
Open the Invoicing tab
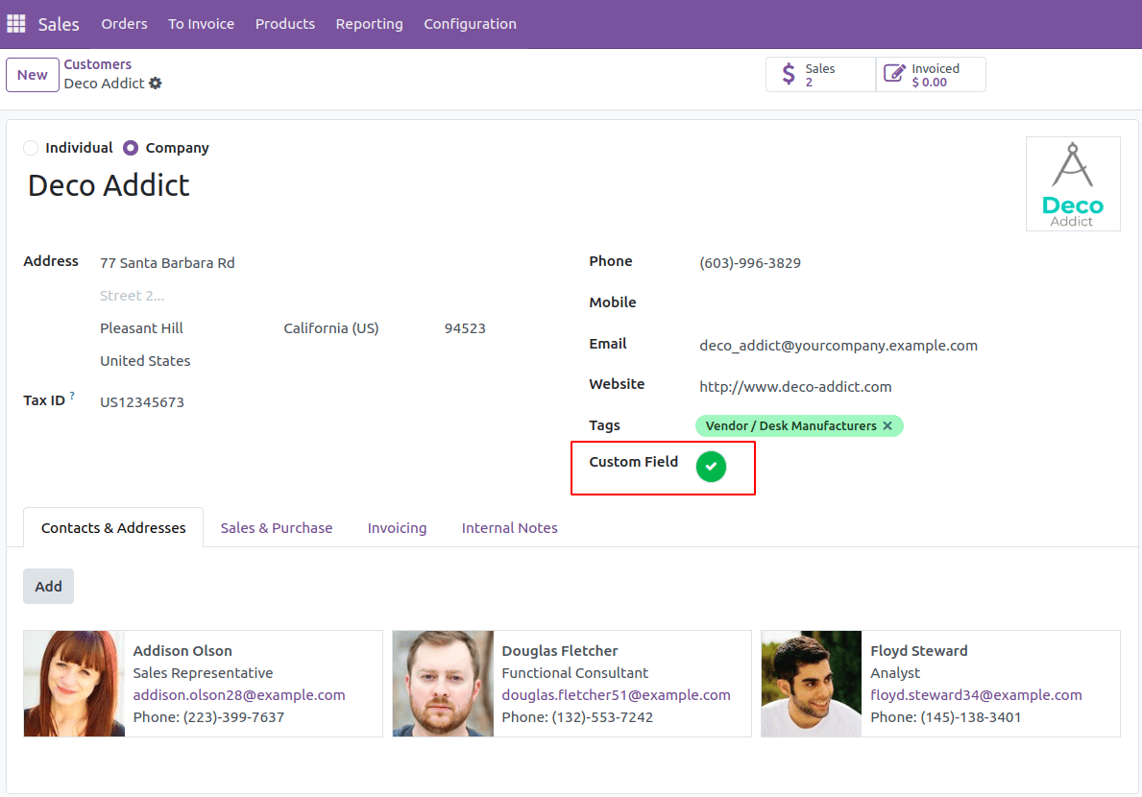pos(397,527)
